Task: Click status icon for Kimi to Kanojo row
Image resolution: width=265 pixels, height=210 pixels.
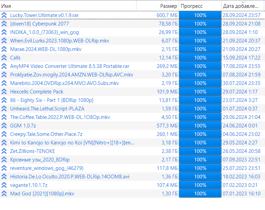Action: [4, 143]
